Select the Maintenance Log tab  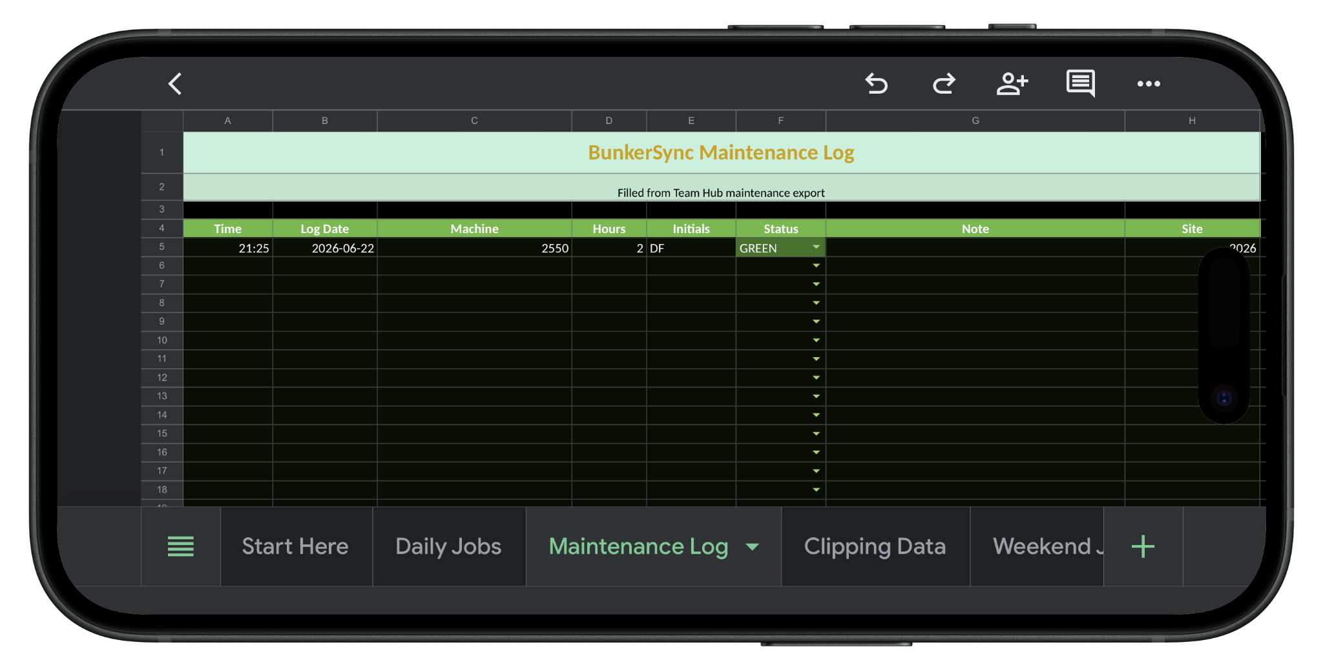coord(639,546)
